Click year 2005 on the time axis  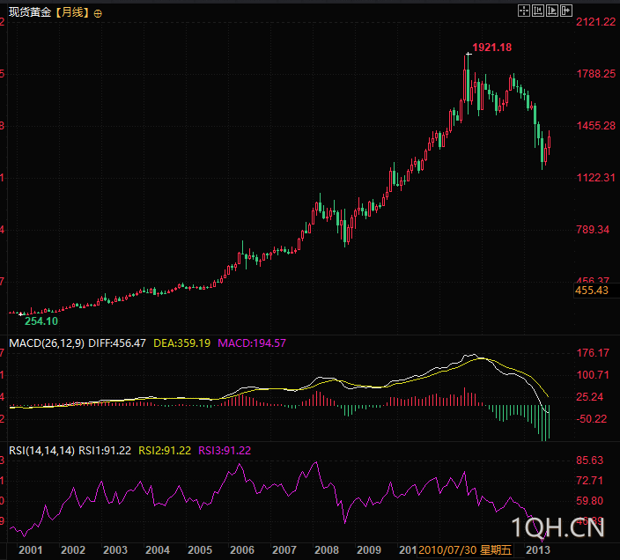[x=200, y=549]
